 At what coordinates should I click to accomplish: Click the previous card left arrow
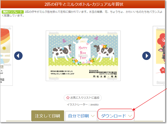(18, 56)
